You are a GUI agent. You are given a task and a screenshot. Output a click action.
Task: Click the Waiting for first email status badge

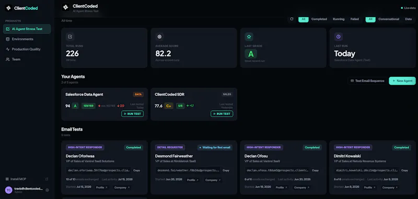click(x=215, y=147)
